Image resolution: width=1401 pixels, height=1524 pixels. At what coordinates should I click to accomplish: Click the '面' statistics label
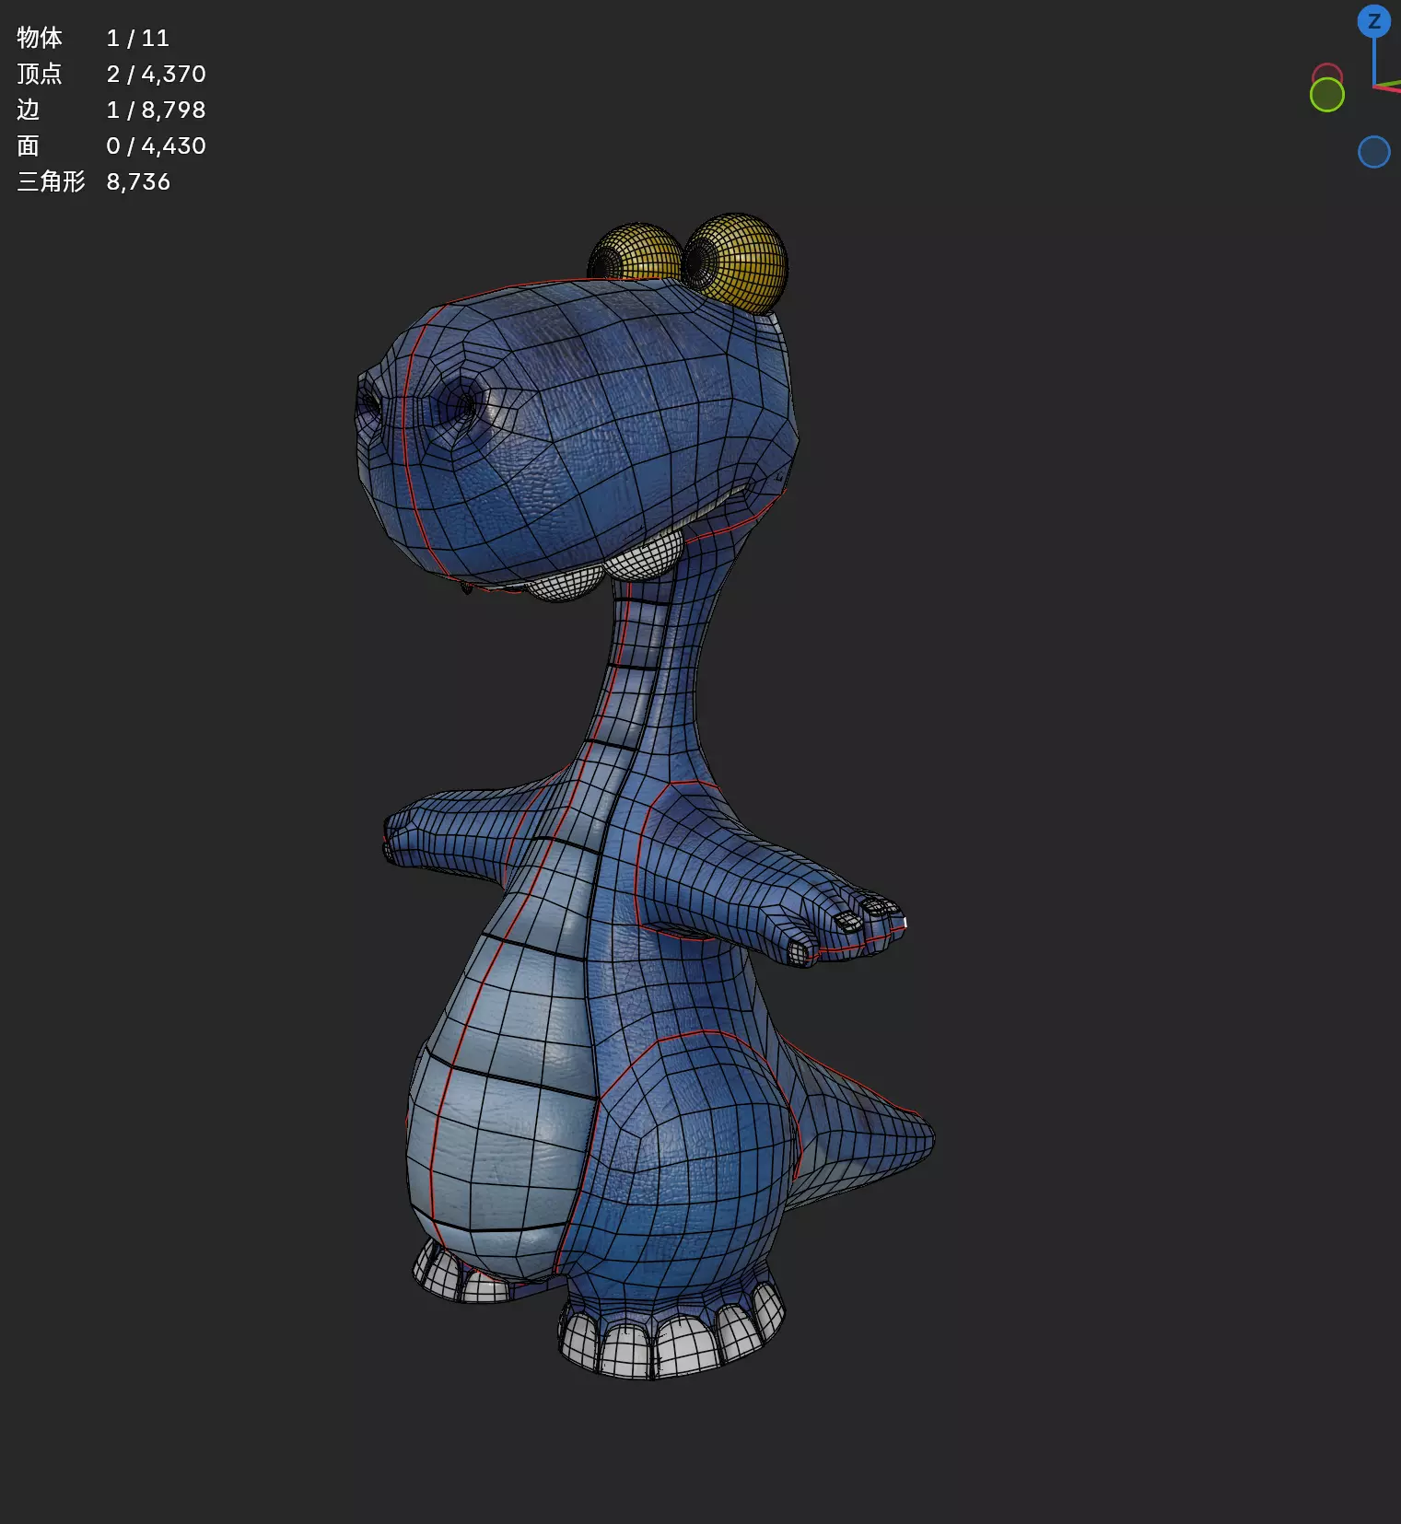(x=29, y=145)
